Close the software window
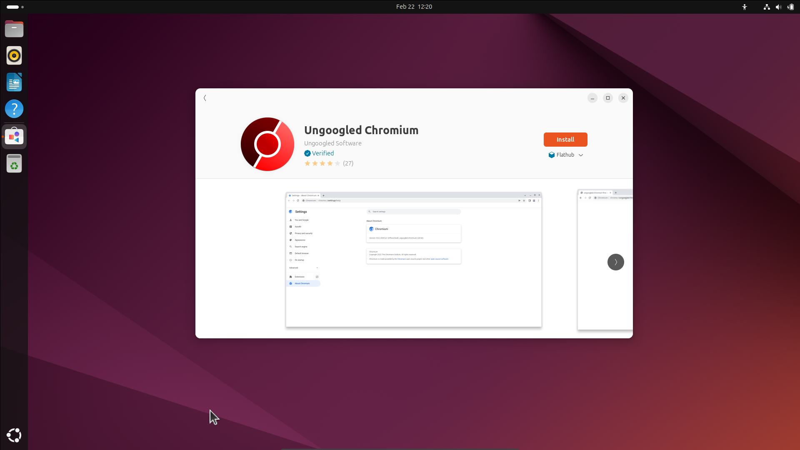This screenshot has width=800, height=450. 623,98
